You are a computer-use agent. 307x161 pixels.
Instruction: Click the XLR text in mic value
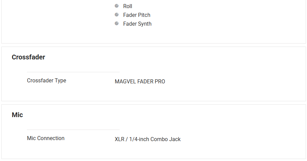(120, 139)
